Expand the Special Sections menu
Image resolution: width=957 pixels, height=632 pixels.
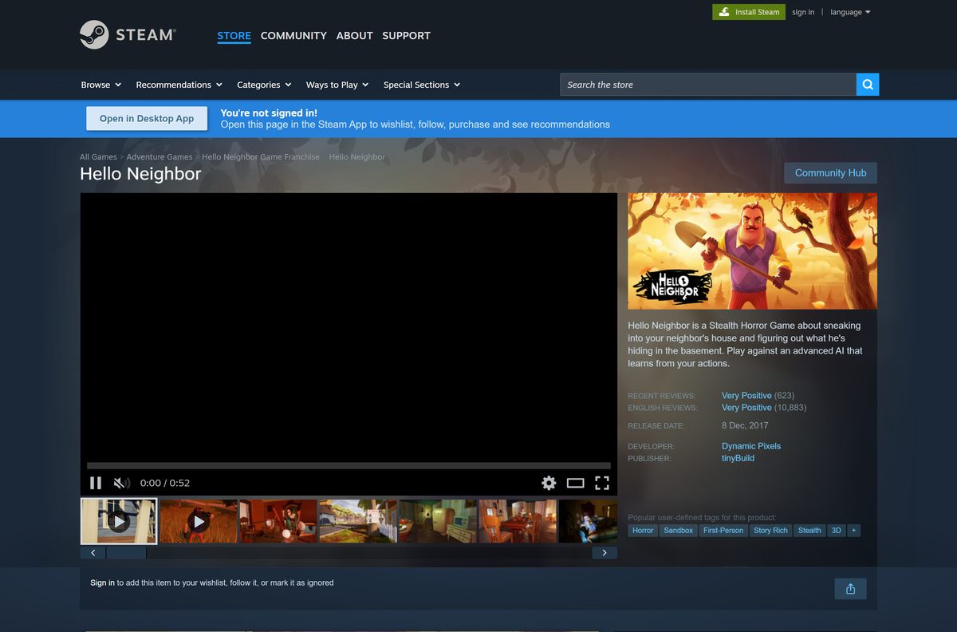pos(422,85)
